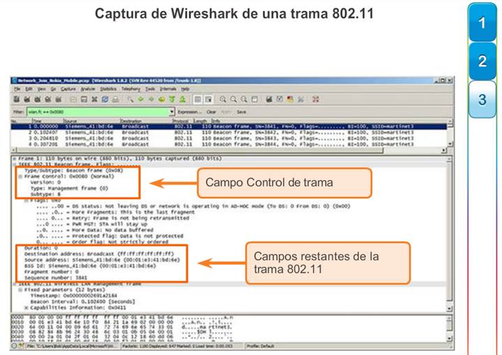This screenshot has width=502, height=355.
Task: Clear the display filter
Action: (211, 112)
